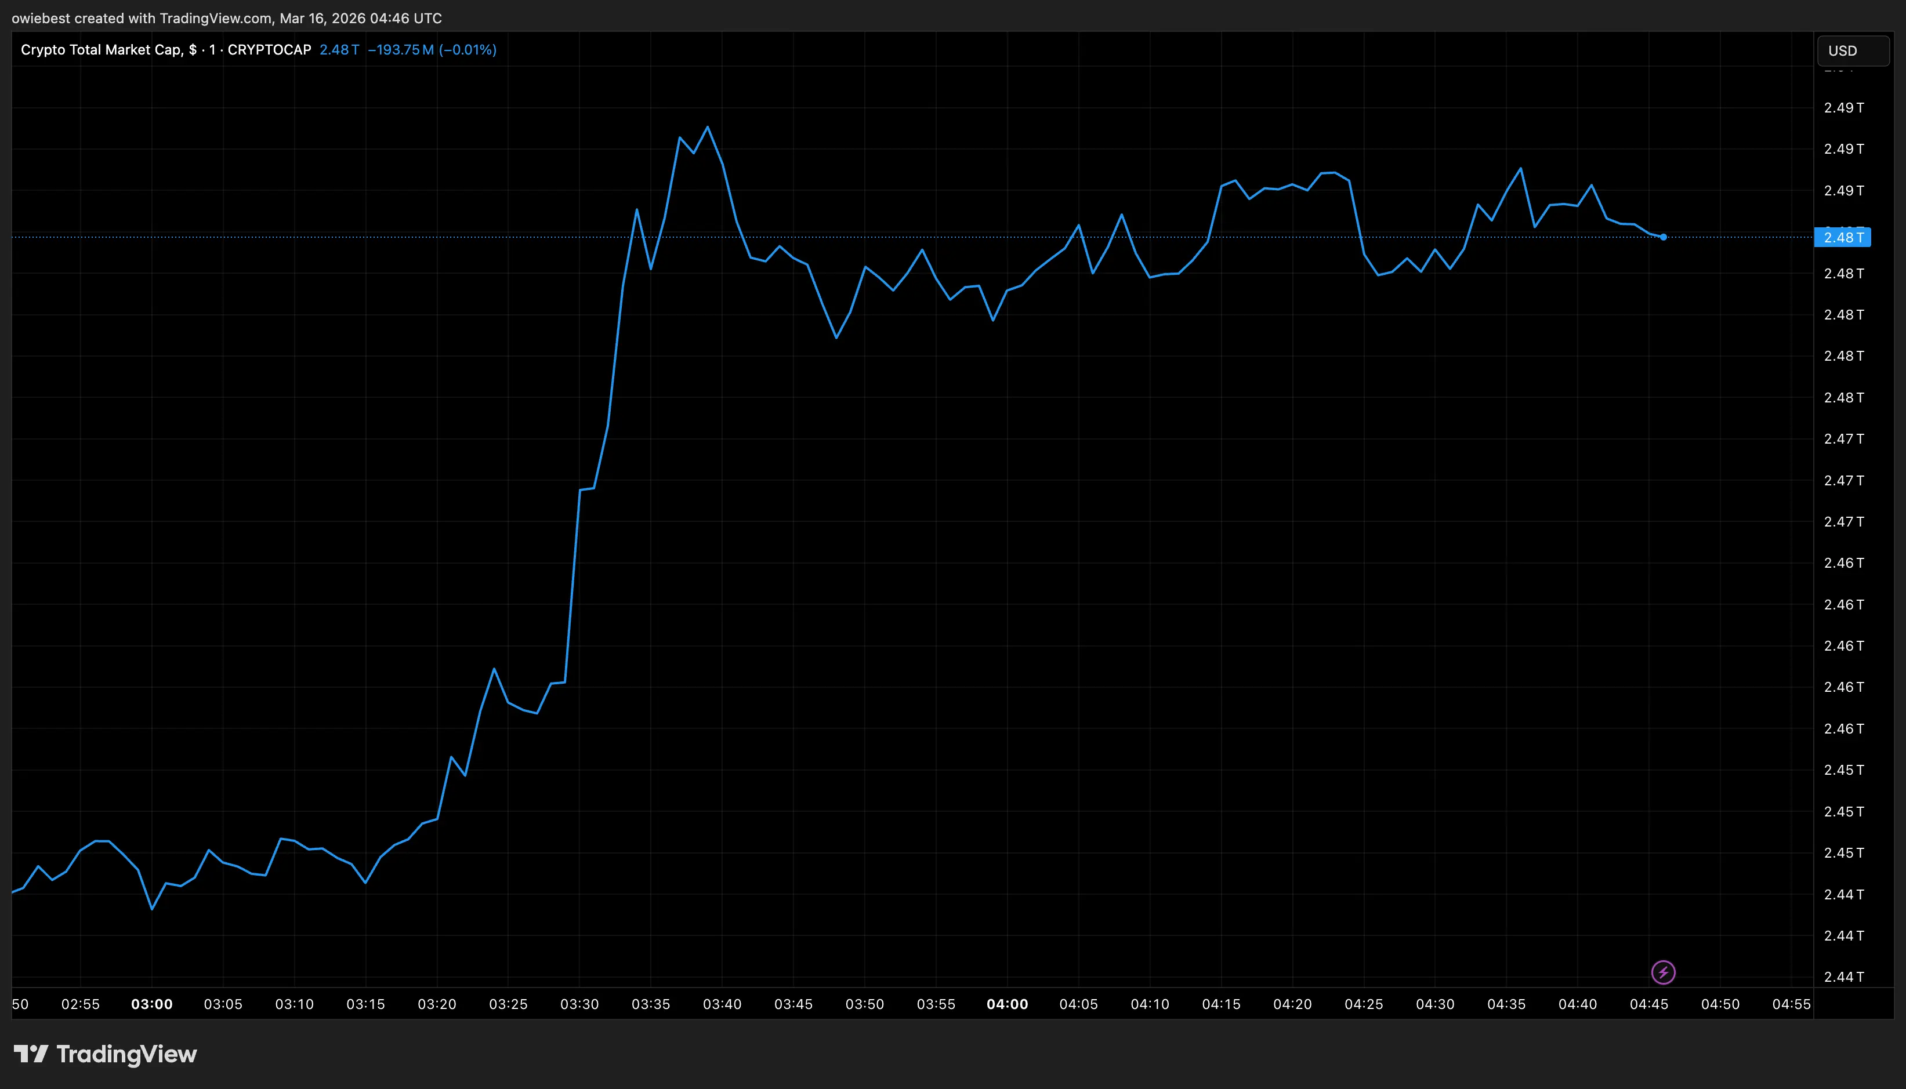Click the purple lightning bolt icon on the chart

click(1662, 972)
